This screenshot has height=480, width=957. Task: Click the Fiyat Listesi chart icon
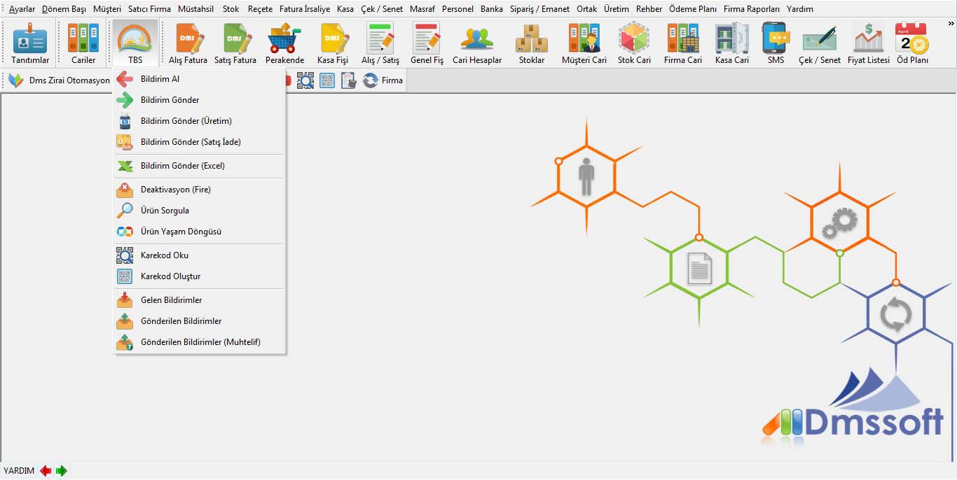868,43
